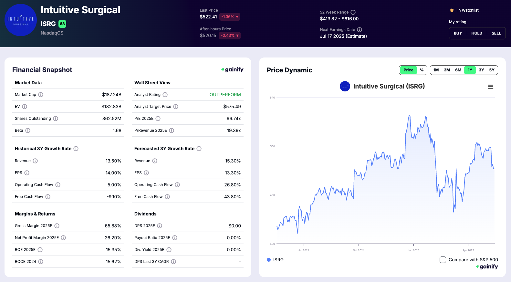Screen dimensions: 511x282
Task: Click the Market Cap info icon
Action: coord(41,95)
